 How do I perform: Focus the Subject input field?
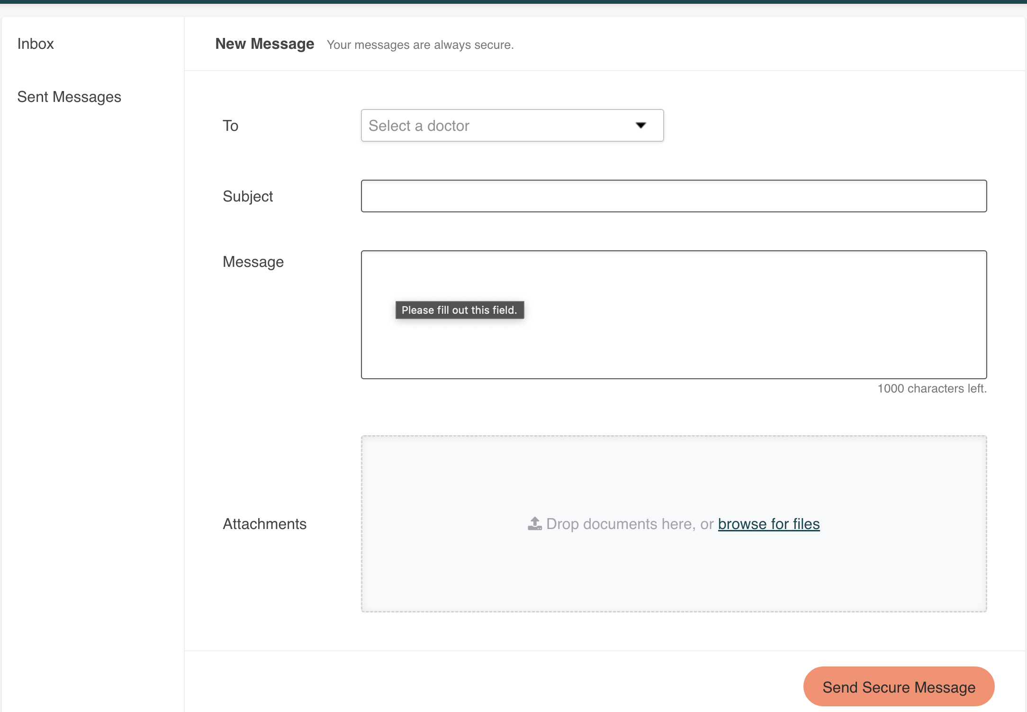coord(673,196)
